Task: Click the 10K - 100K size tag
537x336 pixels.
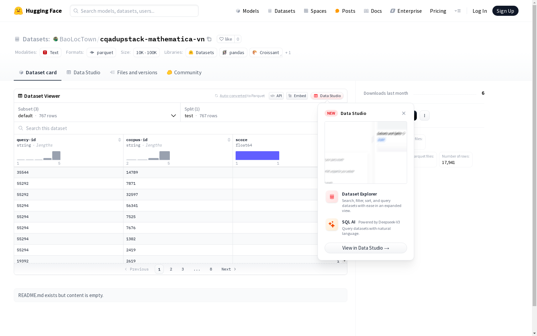Action: click(146, 52)
